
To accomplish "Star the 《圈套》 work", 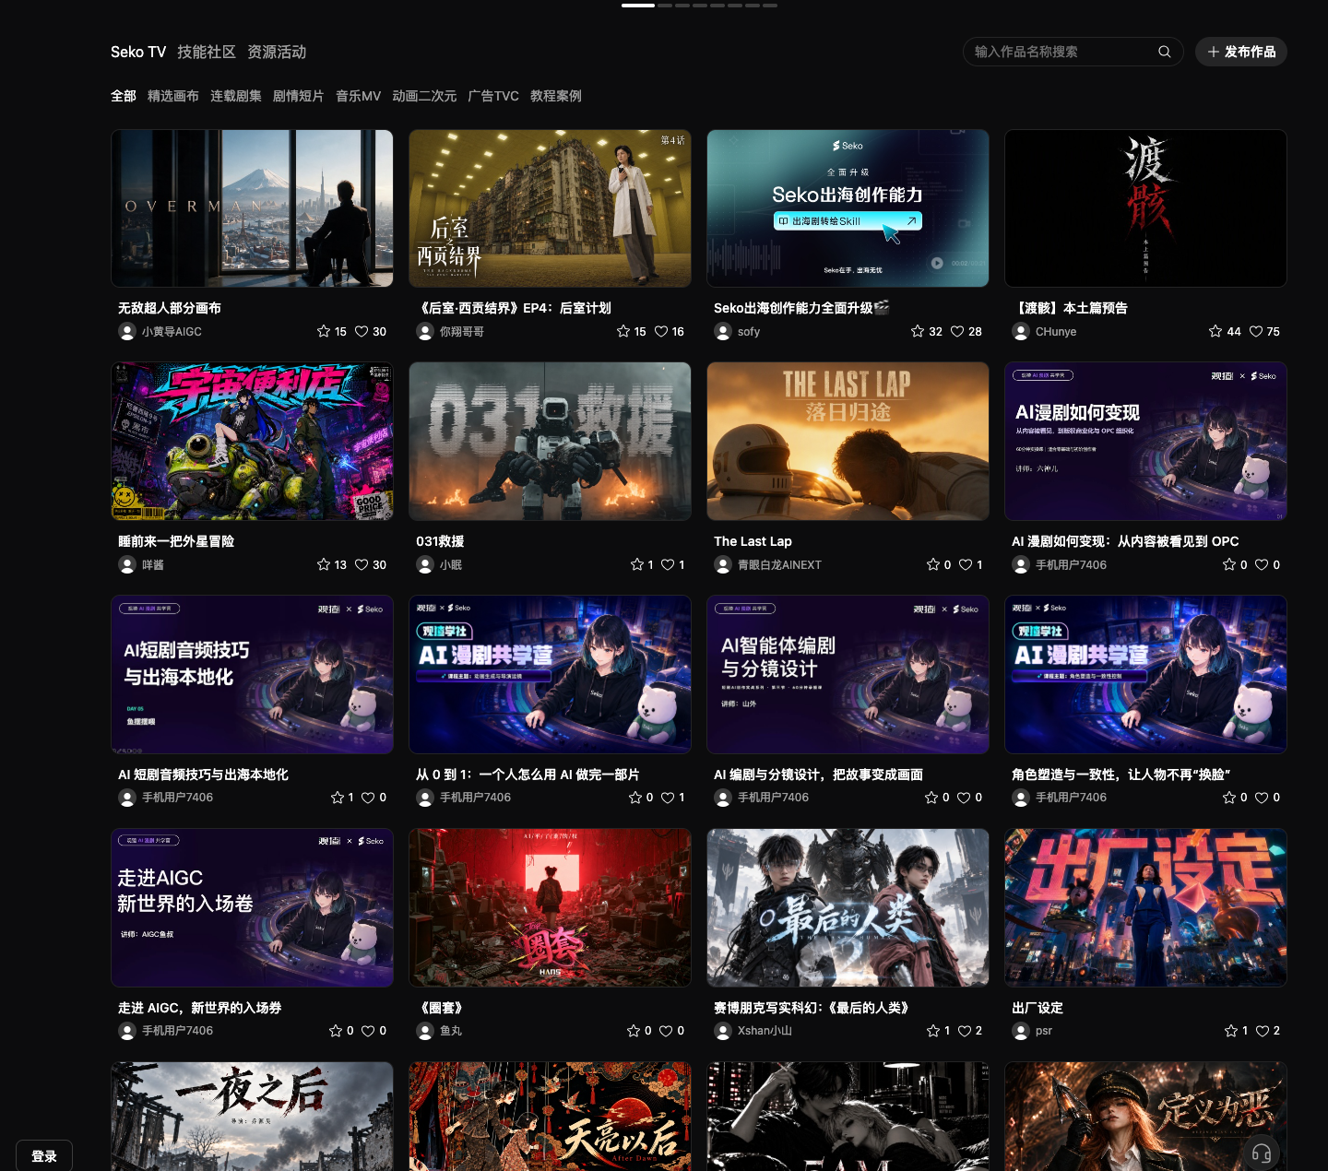I will 634,1031.
